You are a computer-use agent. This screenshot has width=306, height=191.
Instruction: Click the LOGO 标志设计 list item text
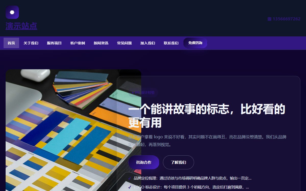pos(191,187)
